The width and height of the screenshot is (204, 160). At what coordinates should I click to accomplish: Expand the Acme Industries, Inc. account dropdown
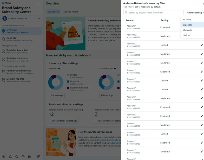point(21,18)
